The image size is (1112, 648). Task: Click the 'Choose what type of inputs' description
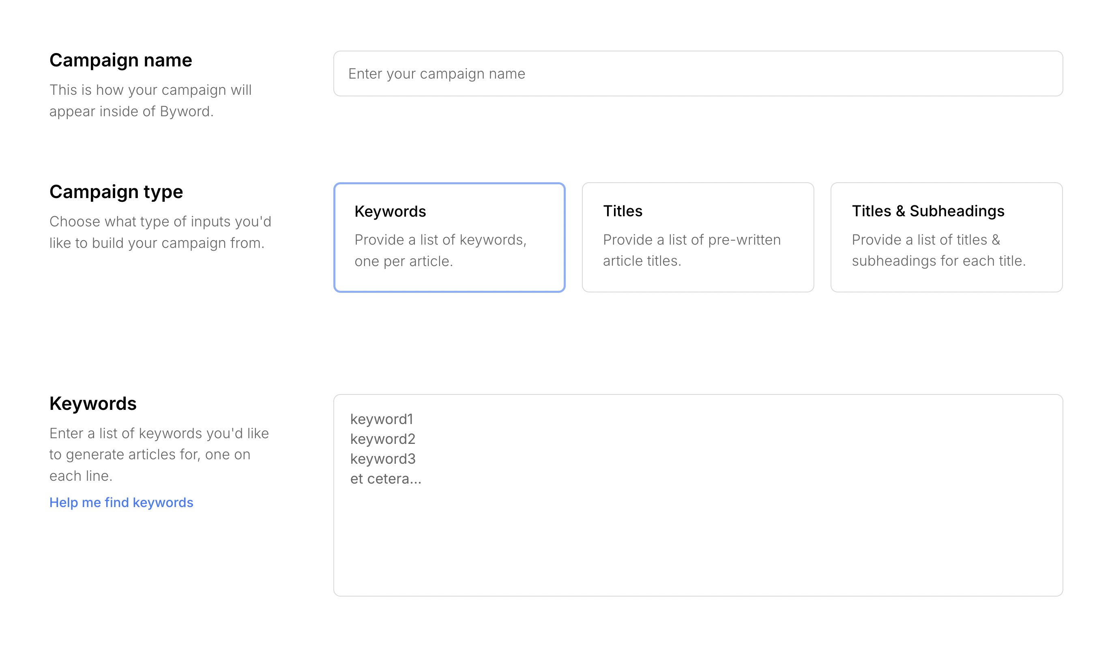(160, 221)
